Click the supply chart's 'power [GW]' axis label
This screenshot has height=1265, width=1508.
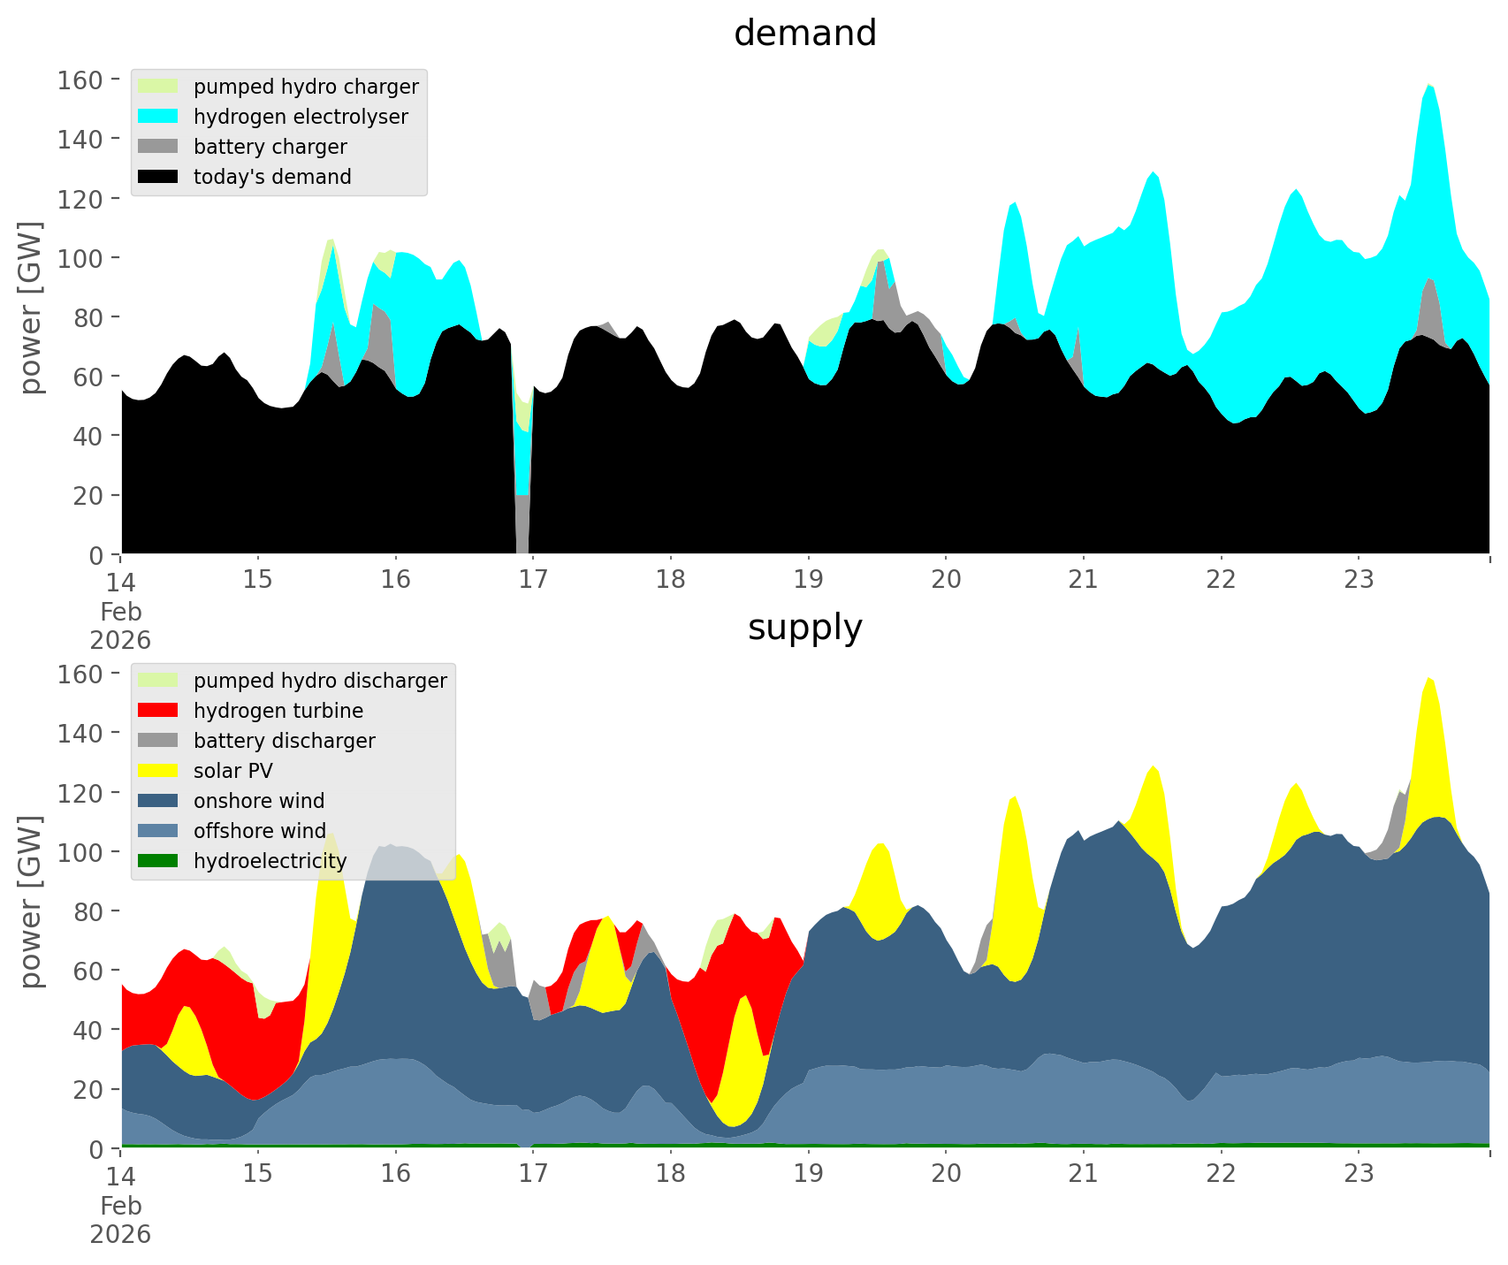pos(31,902)
